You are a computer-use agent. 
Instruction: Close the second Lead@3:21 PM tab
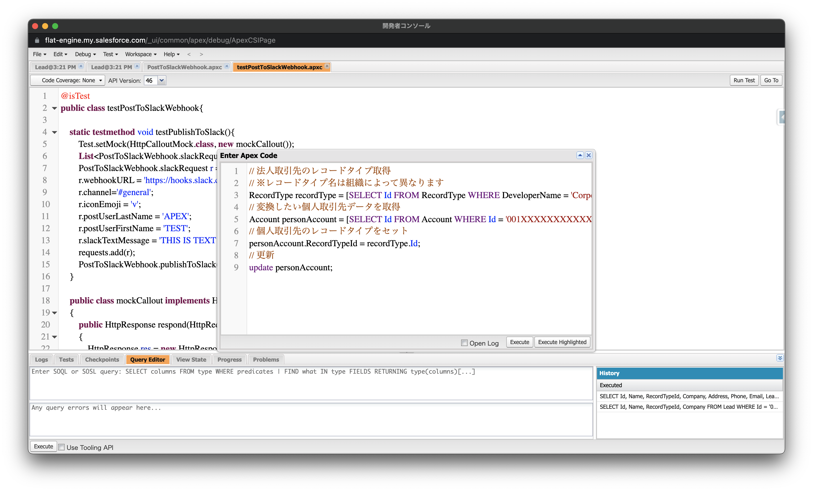pyautogui.click(x=137, y=66)
